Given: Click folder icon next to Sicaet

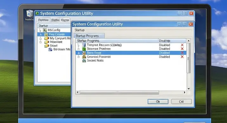Looking at the screenshot, I should pyautogui.click(x=47, y=46).
